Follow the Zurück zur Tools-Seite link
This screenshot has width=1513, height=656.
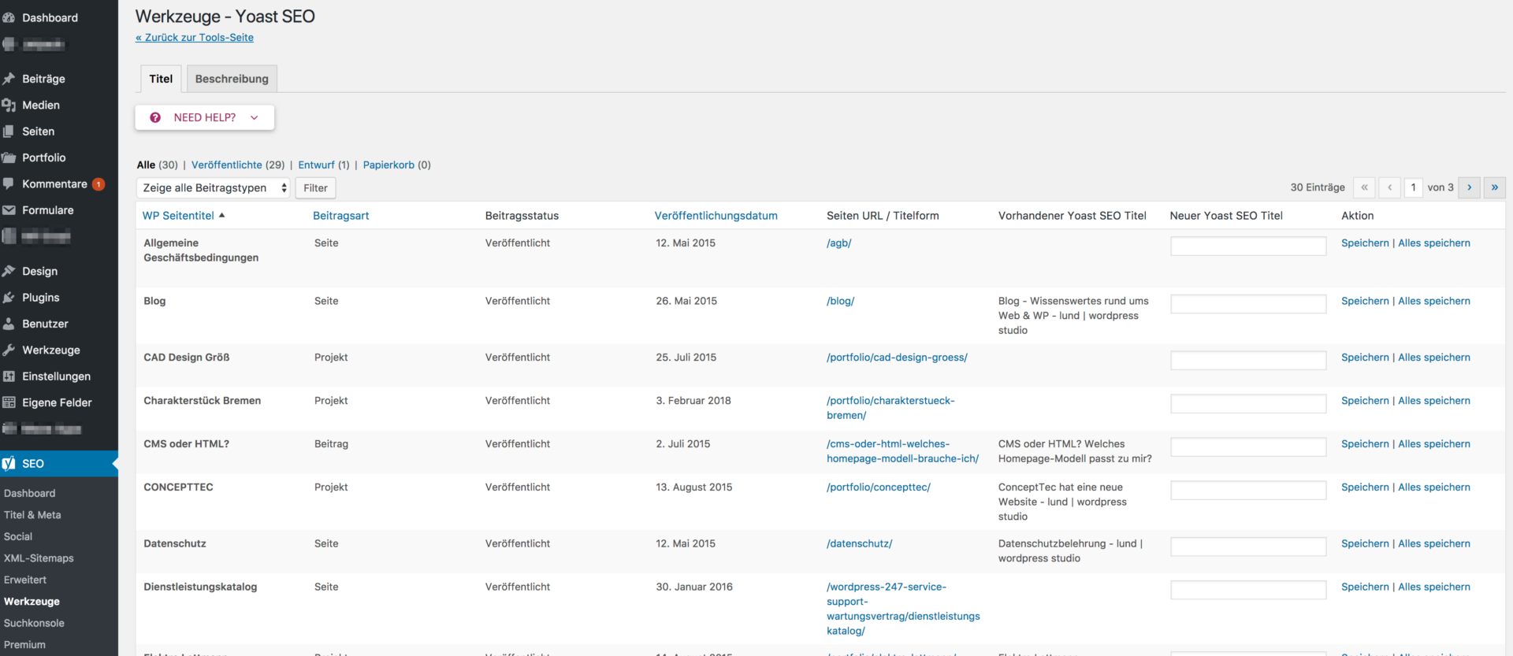(195, 37)
